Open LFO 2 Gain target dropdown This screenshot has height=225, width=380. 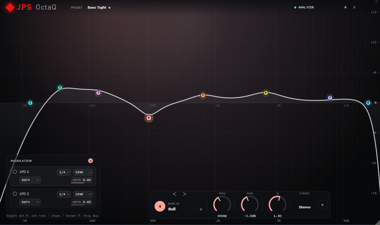pyautogui.click(x=30, y=202)
